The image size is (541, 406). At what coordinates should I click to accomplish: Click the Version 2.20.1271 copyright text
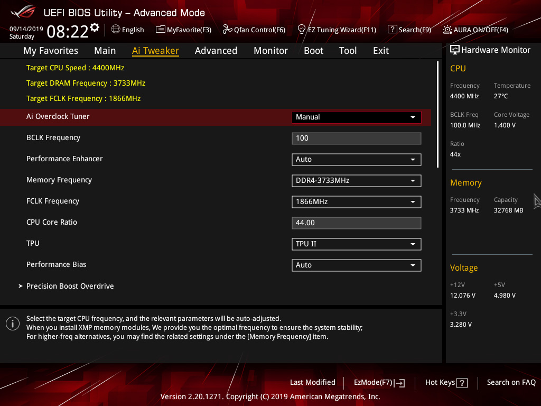[270, 396]
